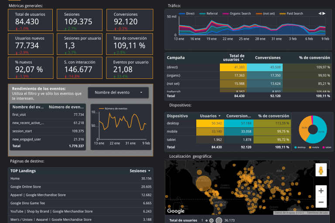
Task: Toggle Organic Search series in traffic legend
Action: point(237,14)
